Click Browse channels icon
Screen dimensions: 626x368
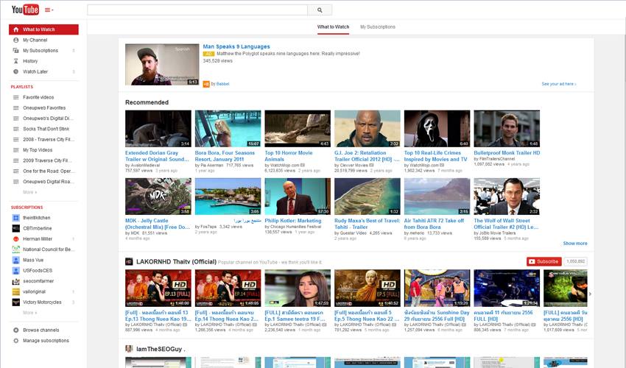tap(16, 330)
